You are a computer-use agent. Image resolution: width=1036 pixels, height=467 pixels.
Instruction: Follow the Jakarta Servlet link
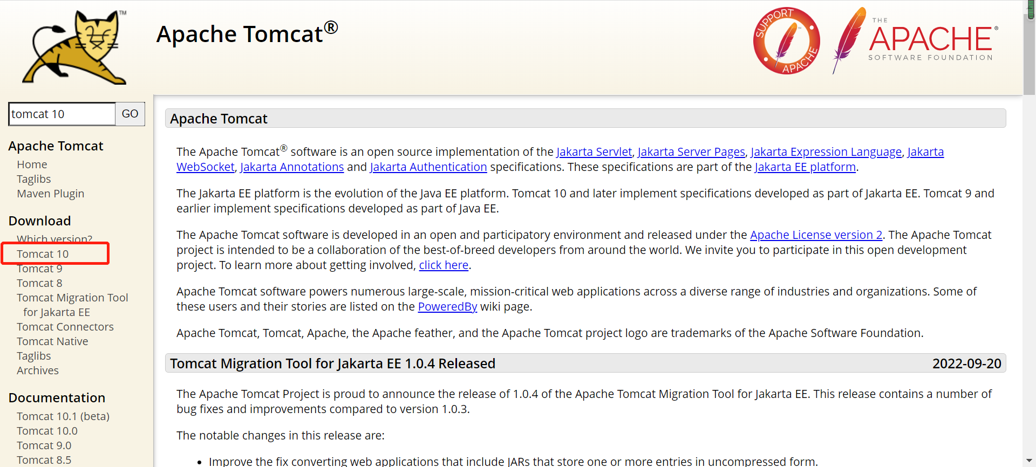point(594,152)
